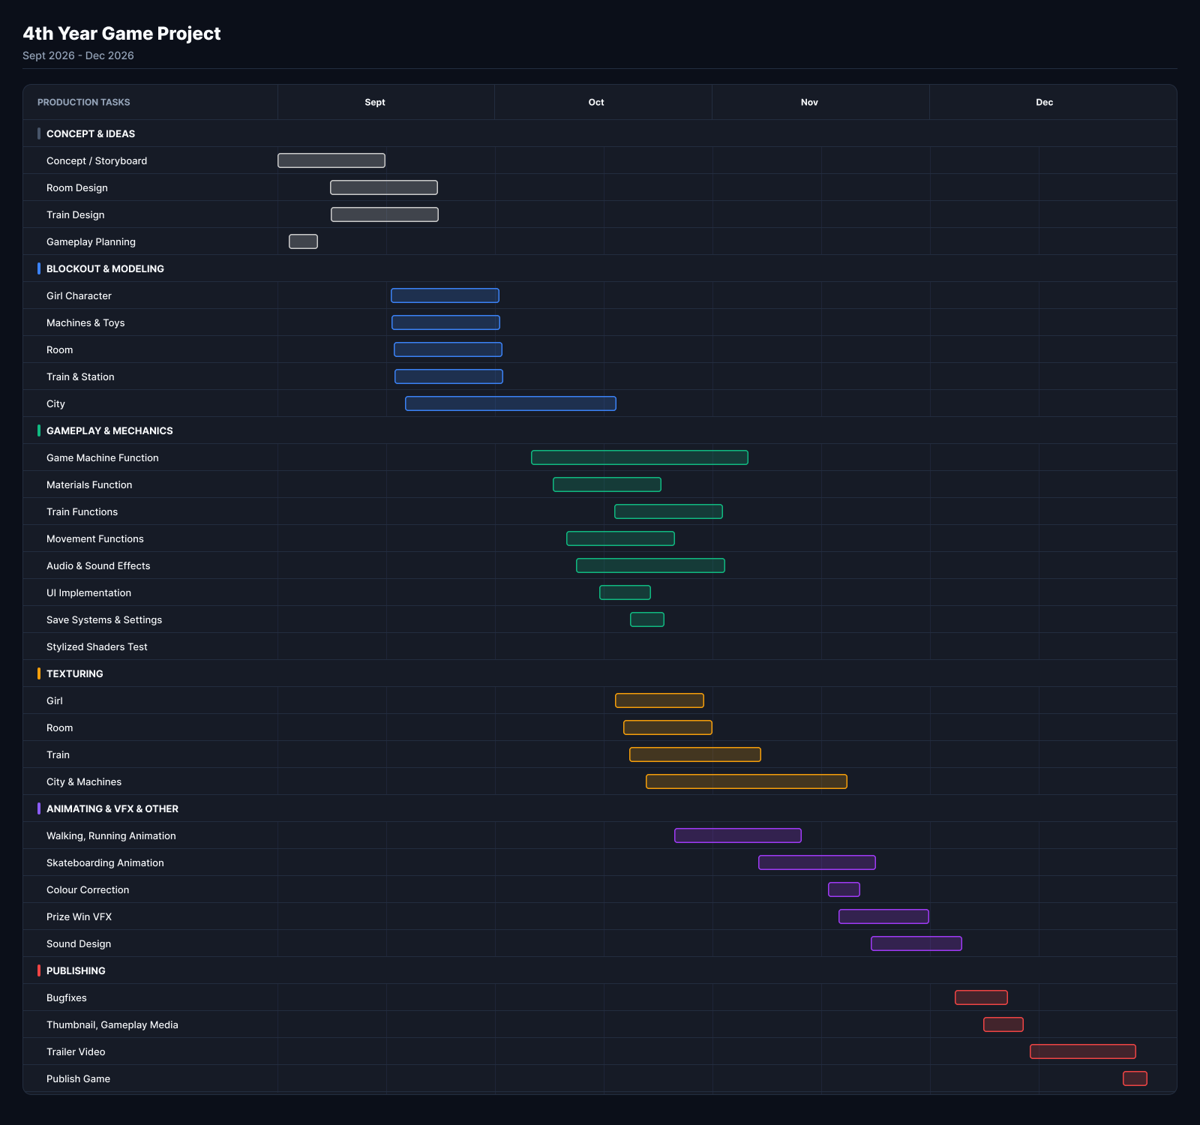Screen dimensions: 1200x1125
Task: Select the Audio & Sound Effects bar
Action: point(650,565)
